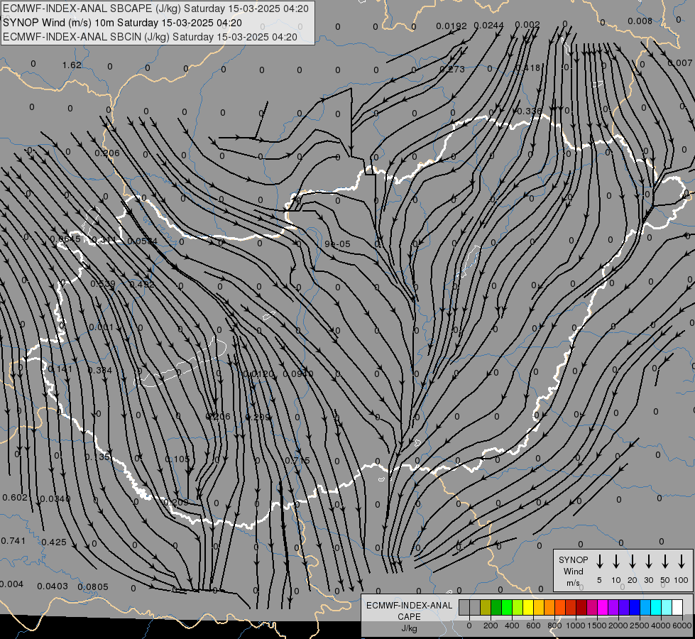695x639 pixels.
Task: Pick the lime yellow-green CAPE legend swatch
Action: (x=518, y=608)
